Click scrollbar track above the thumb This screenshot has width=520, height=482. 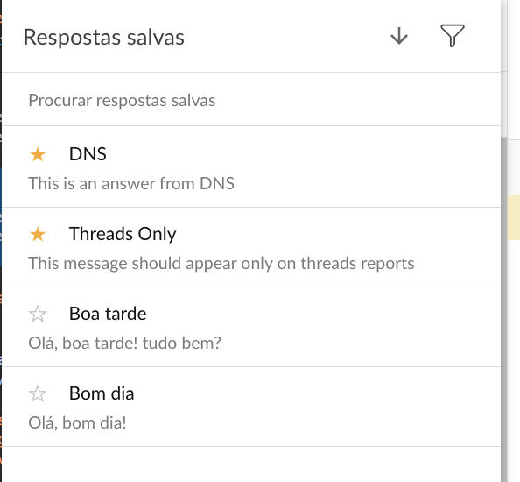[x=504, y=67]
